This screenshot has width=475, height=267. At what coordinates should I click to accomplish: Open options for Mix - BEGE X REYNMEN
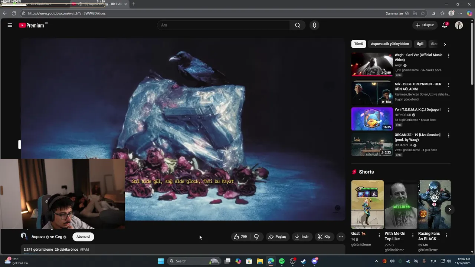(x=449, y=85)
